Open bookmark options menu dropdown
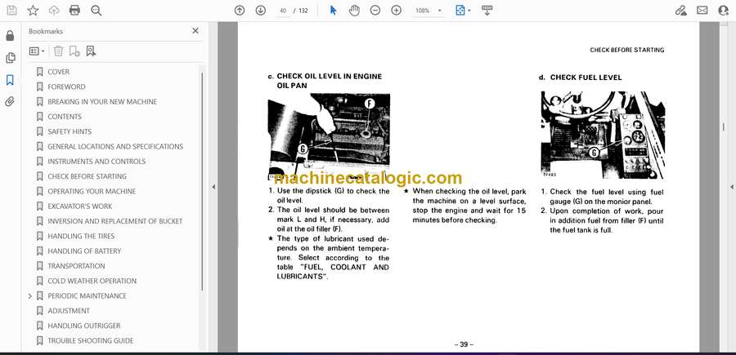This screenshot has width=736, height=355. (37, 51)
